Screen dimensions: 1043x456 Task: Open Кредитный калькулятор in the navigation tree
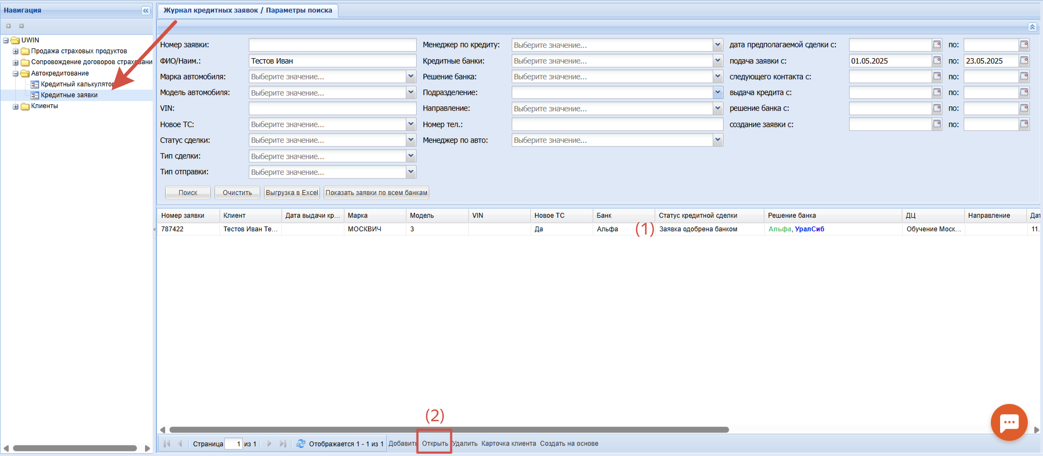tap(76, 84)
